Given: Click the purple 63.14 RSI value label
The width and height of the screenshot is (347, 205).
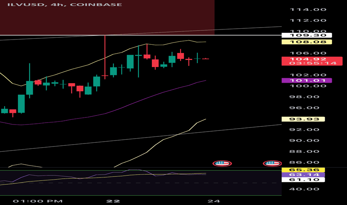Looking at the screenshot, I should tap(303, 175).
